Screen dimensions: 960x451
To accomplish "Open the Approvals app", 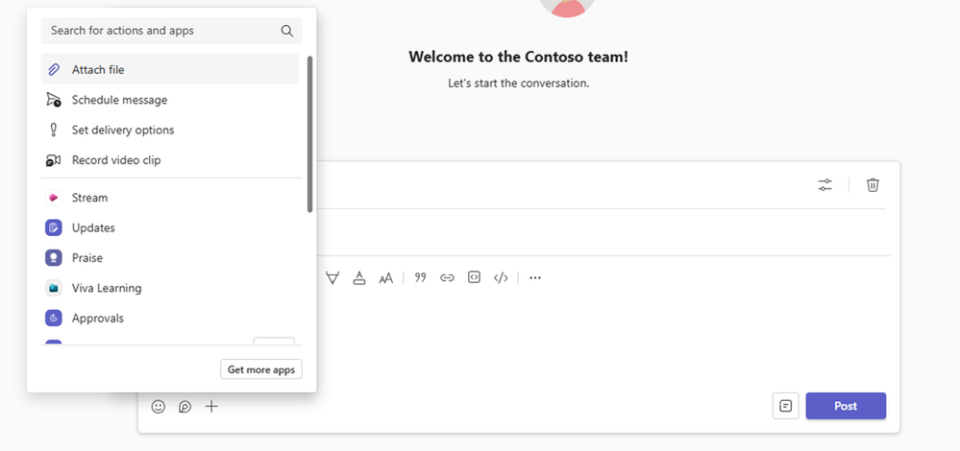I will [x=169, y=318].
